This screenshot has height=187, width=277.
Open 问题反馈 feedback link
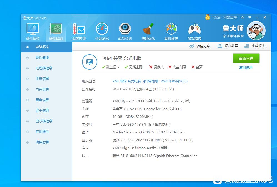pyautogui.click(x=230, y=17)
